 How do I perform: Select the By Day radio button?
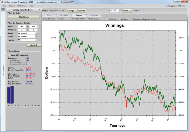tap(57, 19)
